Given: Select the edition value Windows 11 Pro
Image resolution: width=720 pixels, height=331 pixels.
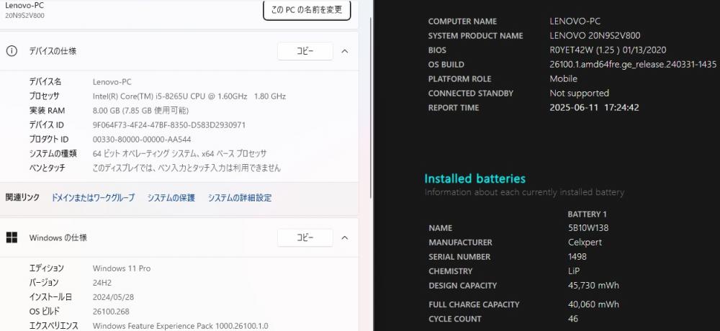Looking at the screenshot, I should point(122,268).
